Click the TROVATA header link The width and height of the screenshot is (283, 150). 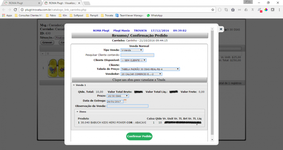tap(140, 31)
